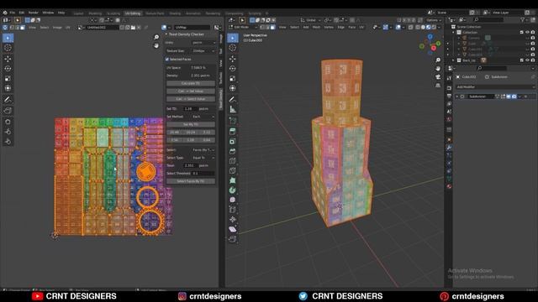Select the Spin tool

tap(233, 190)
